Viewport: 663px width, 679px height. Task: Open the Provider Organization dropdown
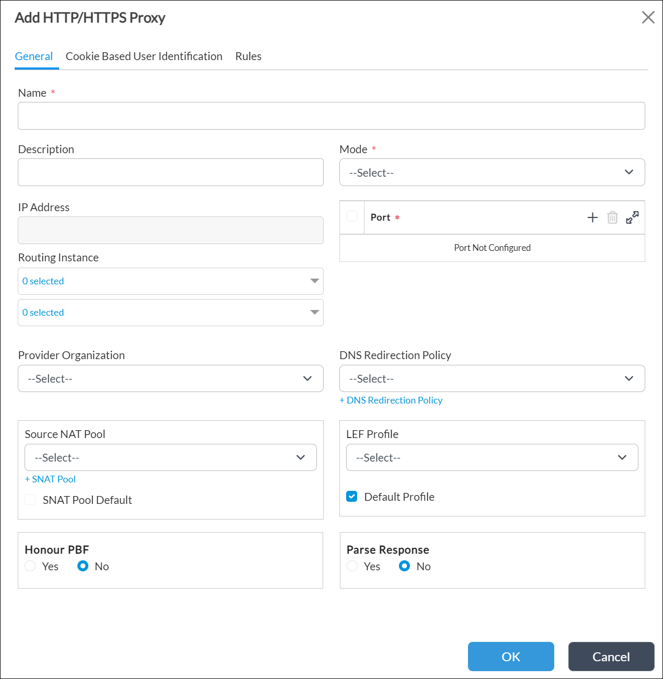(x=170, y=378)
